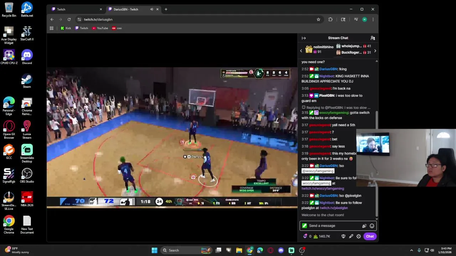The height and width of the screenshot is (256, 456).
Task: Open the Twitch bookmark
Action: (81, 28)
